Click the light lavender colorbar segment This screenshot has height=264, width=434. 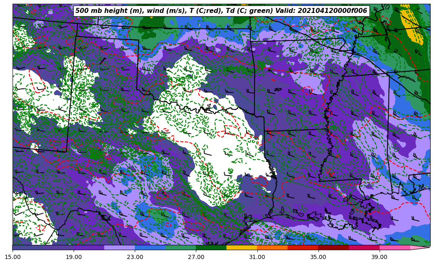(x=119, y=247)
